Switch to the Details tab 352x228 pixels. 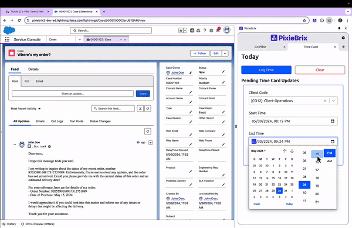click(33, 69)
